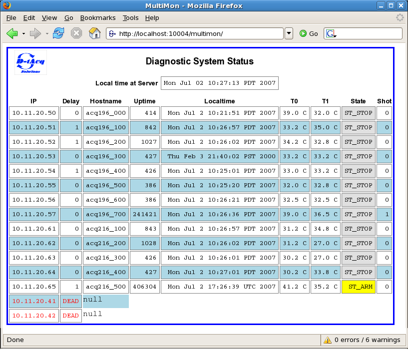
Task: Click the '0 errors / 6 warnings' status
Action: pos(367,340)
